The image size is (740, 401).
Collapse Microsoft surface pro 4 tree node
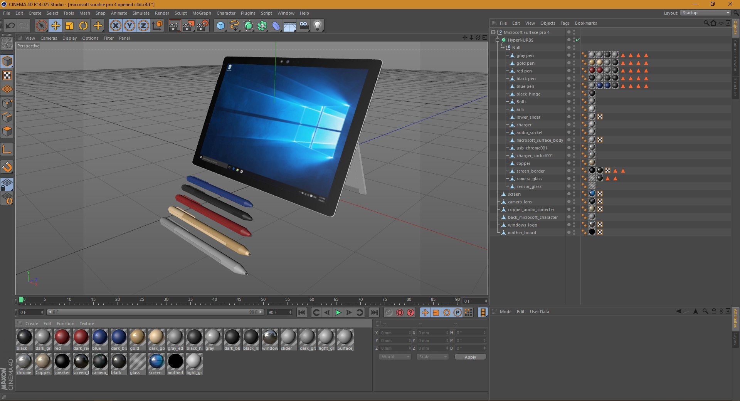click(x=493, y=32)
